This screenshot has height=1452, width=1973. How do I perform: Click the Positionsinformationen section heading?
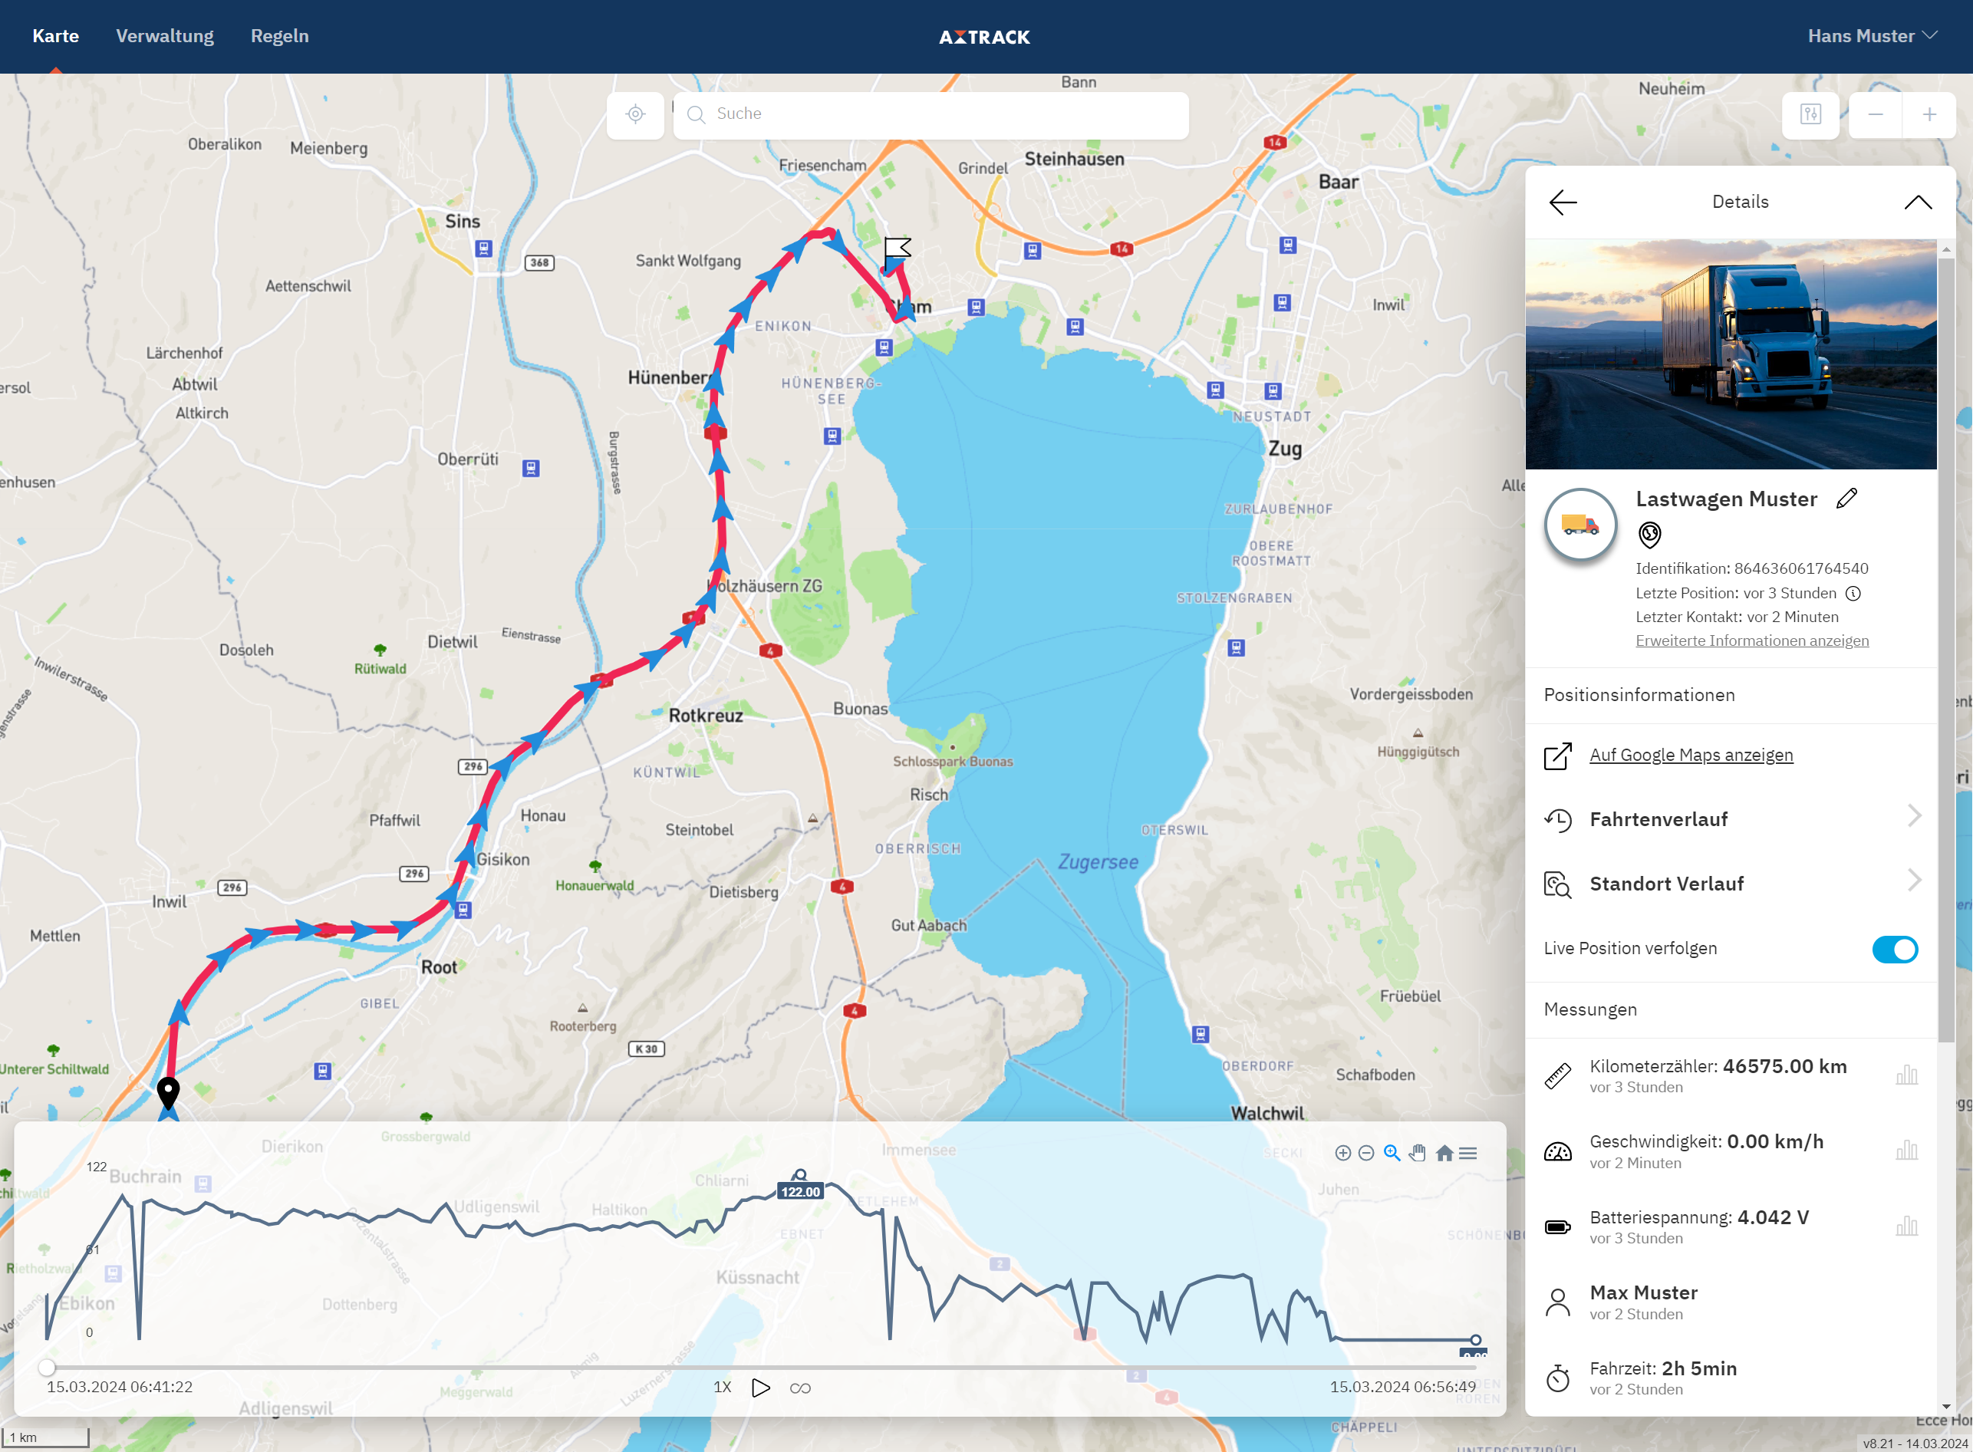coord(1639,695)
